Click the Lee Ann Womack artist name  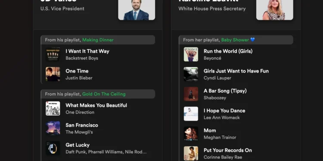pyautogui.click(x=222, y=118)
